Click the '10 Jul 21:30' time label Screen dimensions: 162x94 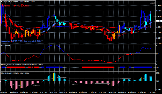click(x=73, y=92)
